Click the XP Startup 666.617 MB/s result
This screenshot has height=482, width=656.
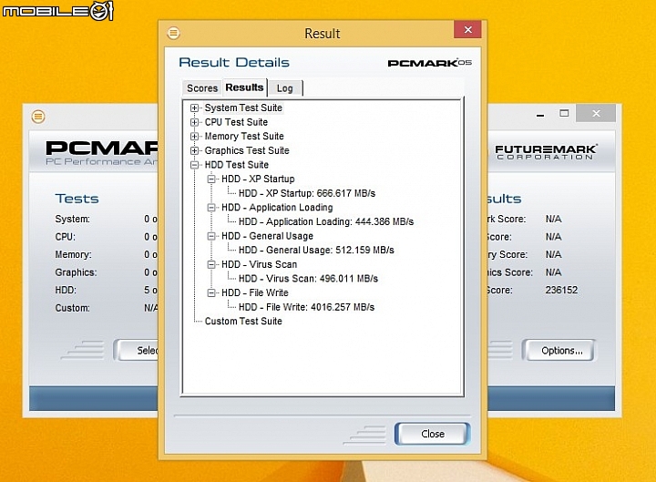(x=307, y=193)
